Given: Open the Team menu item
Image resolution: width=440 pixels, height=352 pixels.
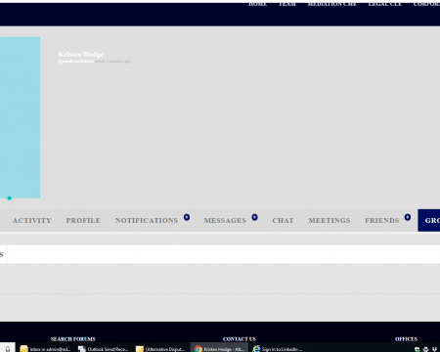Looking at the screenshot, I should [287, 4].
